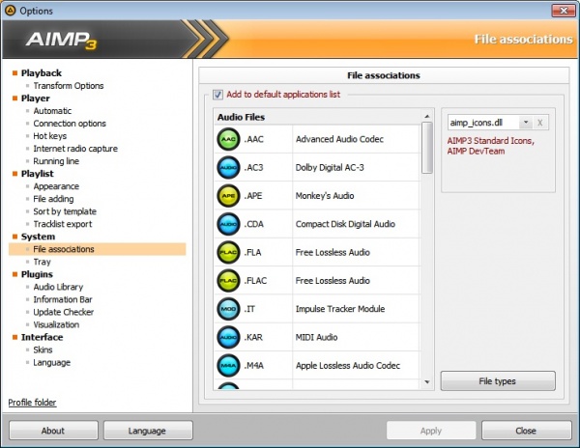580x448 pixels.
Task: Toggle Add to default applications list
Action: [x=217, y=95]
